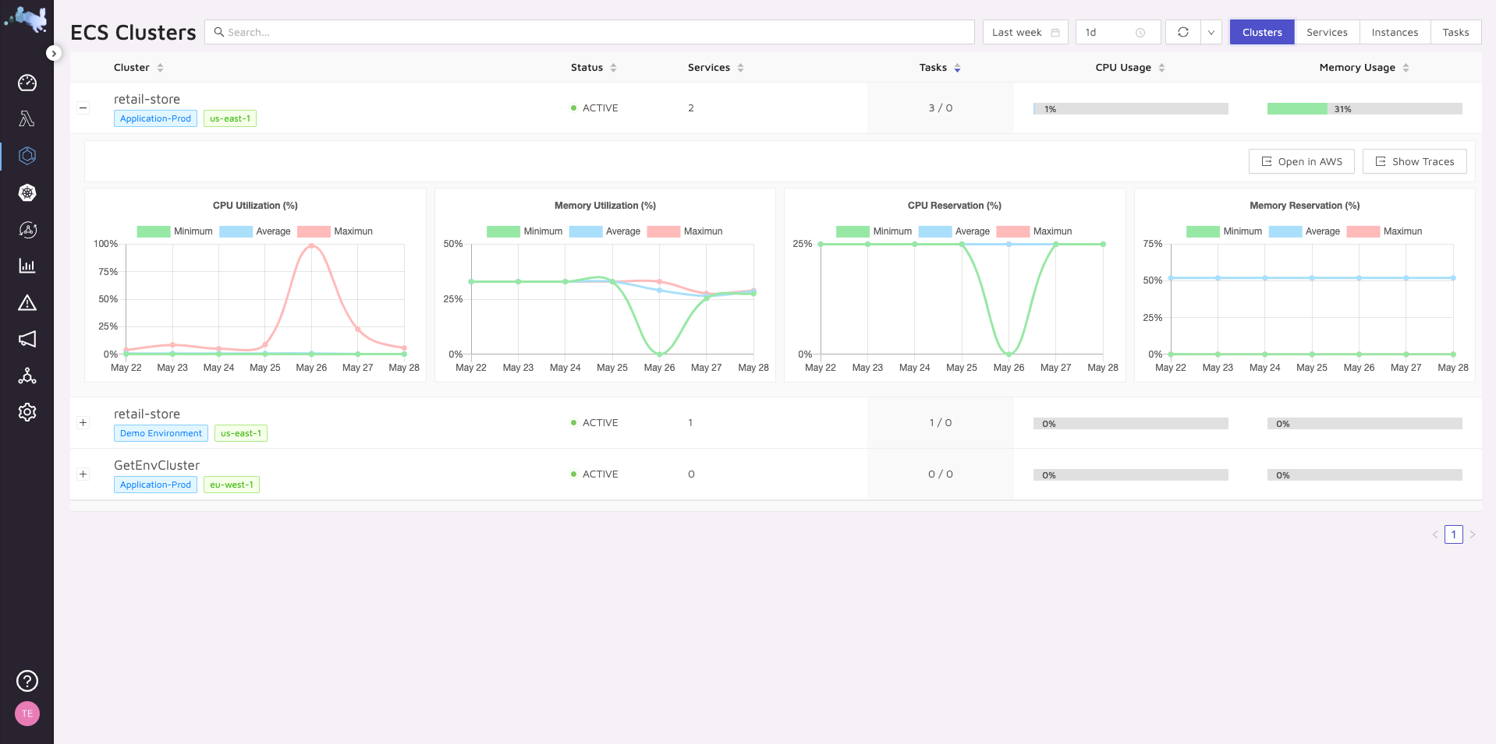Open the TE user avatar
This screenshot has height=744, width=1496.
(27, 714)
